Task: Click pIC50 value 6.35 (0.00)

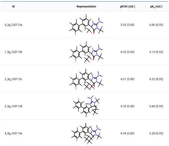Action: [128, 106]
